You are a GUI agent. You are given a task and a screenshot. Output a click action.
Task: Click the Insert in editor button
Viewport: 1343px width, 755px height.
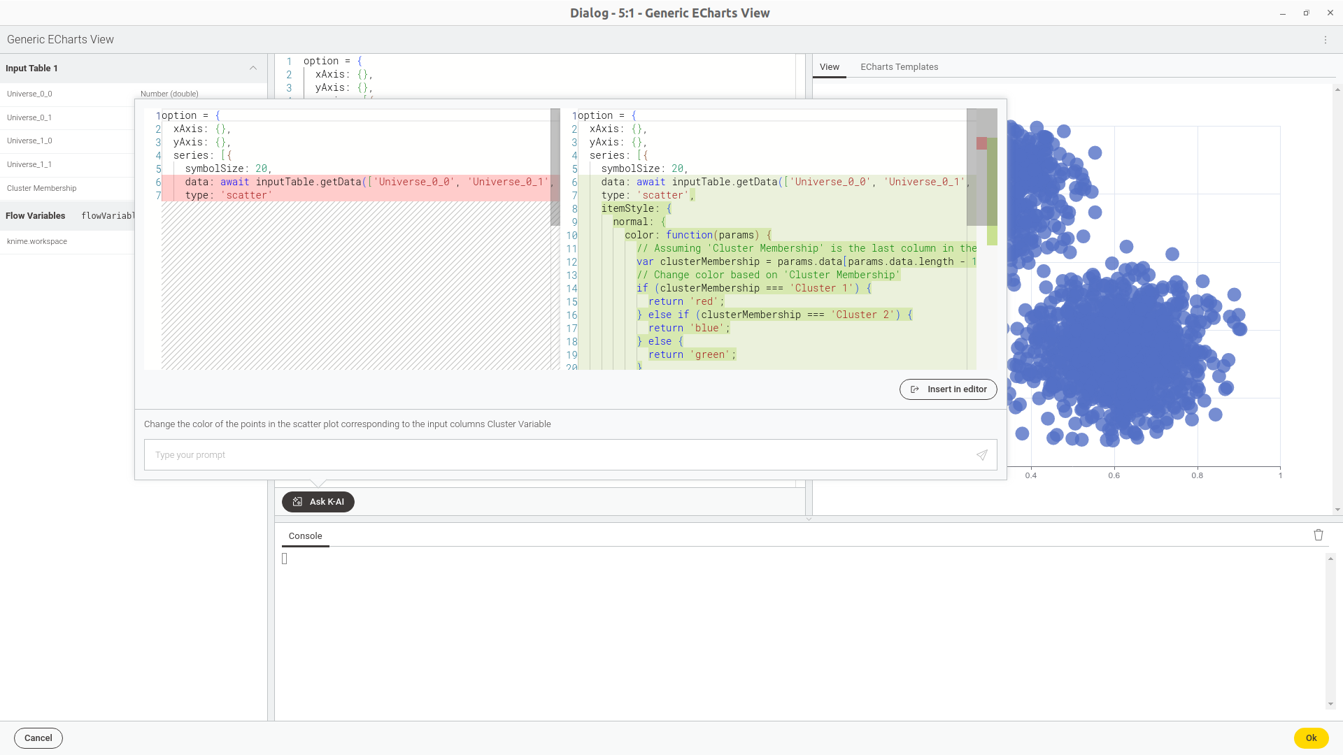(948, 389)
